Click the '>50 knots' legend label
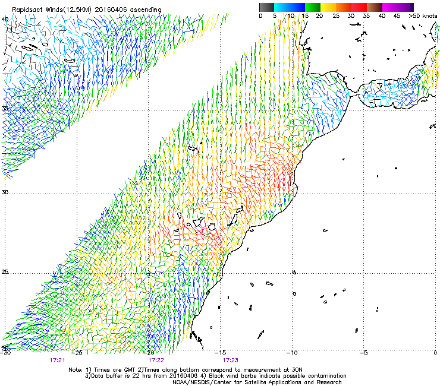Image resolution: width=440 pixels, height=386 pixels. point(423,16)
